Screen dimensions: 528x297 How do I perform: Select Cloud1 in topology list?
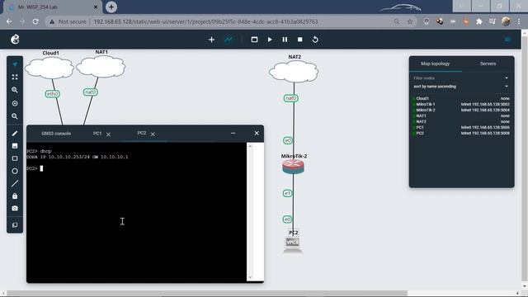coord(422,99)
